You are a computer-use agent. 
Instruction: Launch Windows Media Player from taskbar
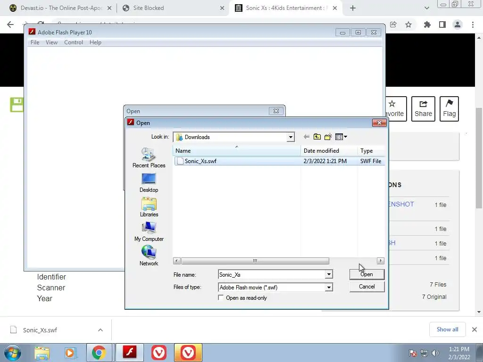click(x=70, y=353)
